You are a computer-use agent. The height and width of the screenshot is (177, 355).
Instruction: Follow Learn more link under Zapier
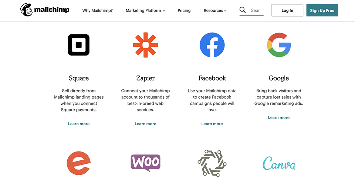[145, 124]
